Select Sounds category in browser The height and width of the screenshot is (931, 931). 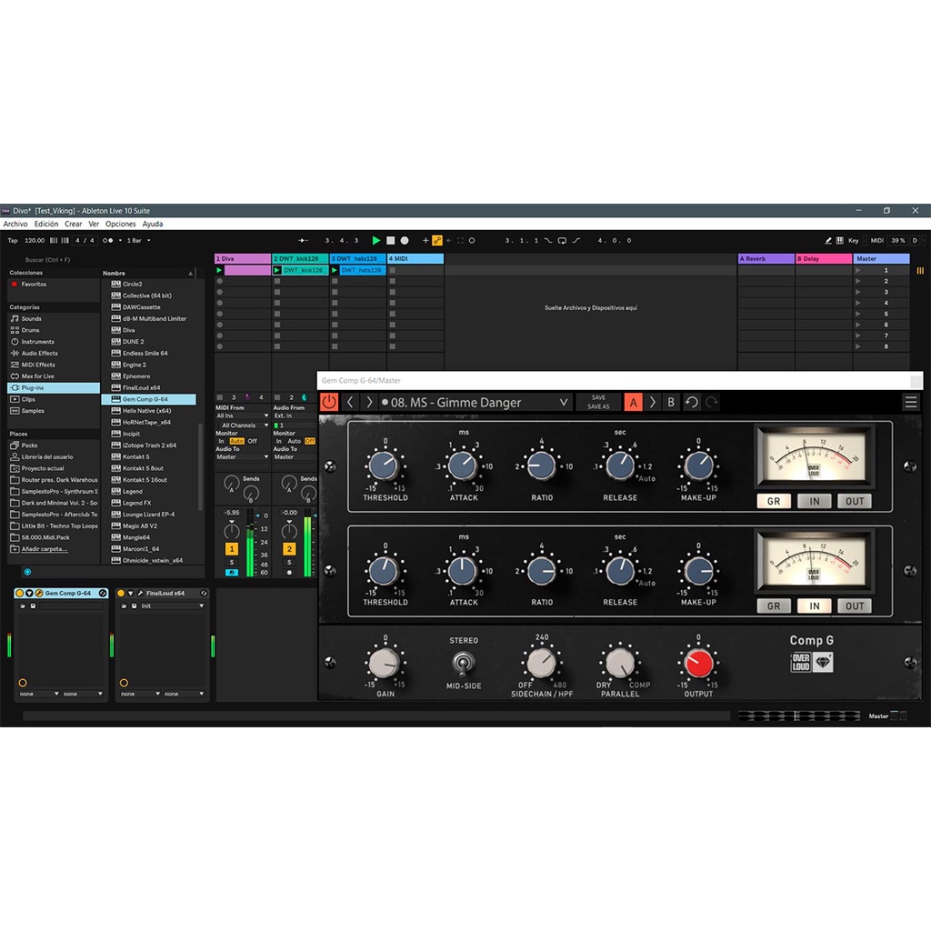point(54,319)
